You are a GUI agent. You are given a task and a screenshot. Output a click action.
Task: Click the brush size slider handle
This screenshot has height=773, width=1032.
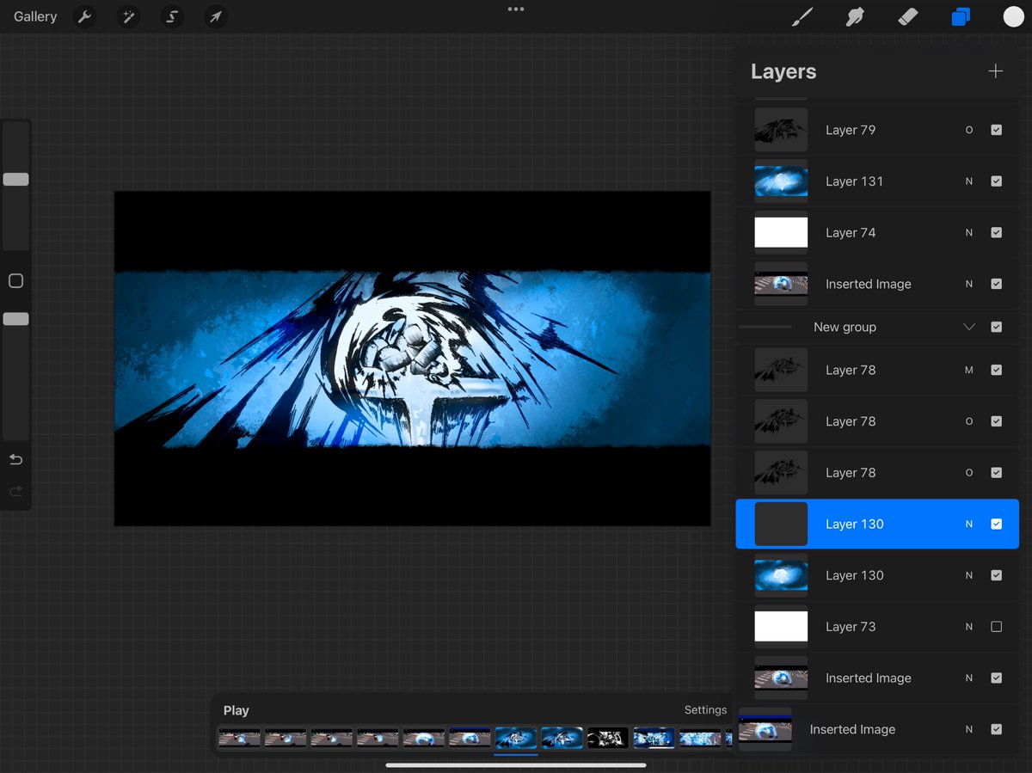(15, 180)
